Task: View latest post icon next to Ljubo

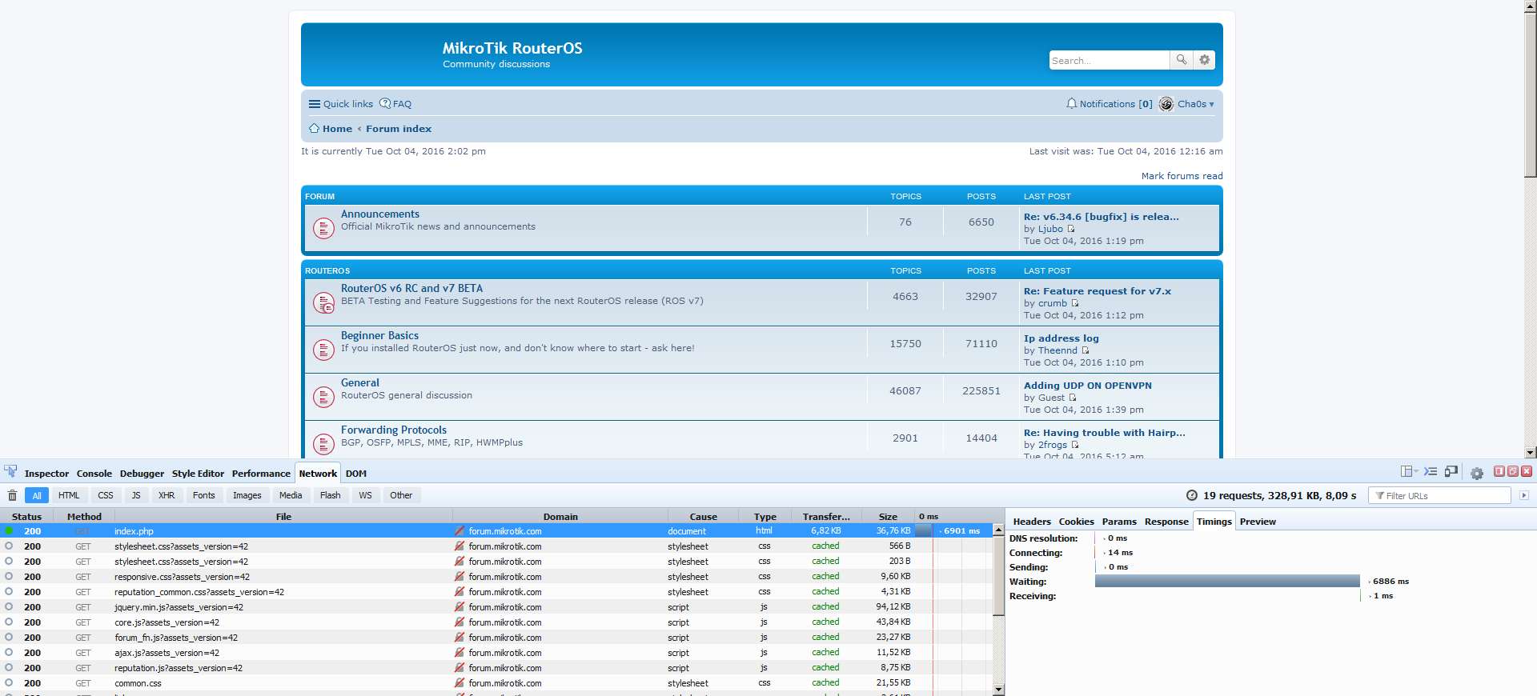Action: pos(1071,229)
